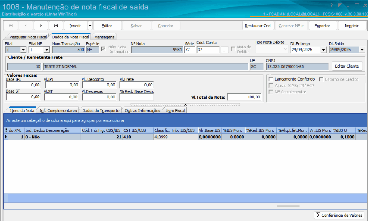Click the Salvar button
The width and height of the screenshot is (368, 221).
coord(136,26)
